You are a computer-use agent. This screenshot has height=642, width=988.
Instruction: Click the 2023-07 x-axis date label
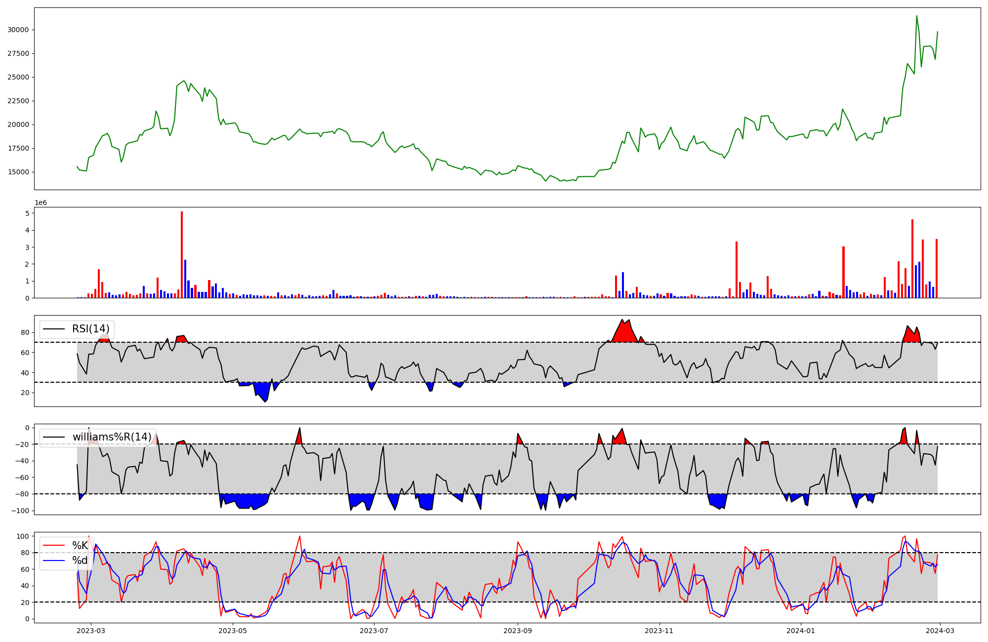click(x=374, y=631)
